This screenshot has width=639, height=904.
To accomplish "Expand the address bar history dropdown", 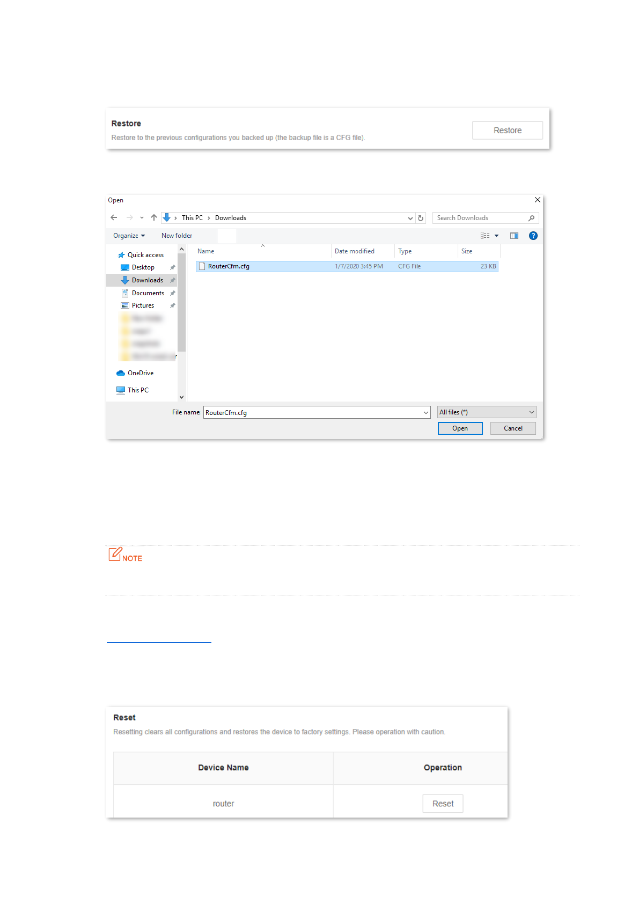I will [x=410, y=218].
